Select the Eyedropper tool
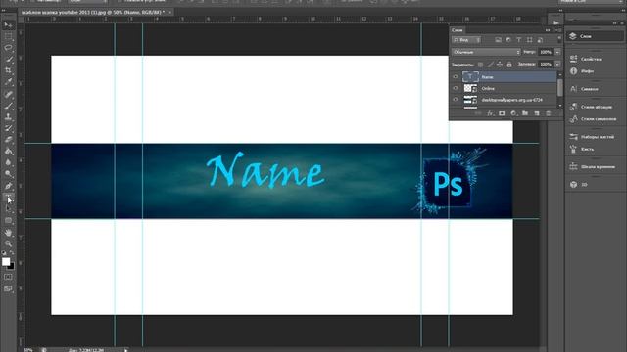The height and width of the screenshot is (352, 627). 8,82
